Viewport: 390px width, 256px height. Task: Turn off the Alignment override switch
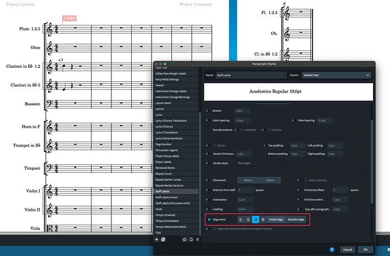209,219
